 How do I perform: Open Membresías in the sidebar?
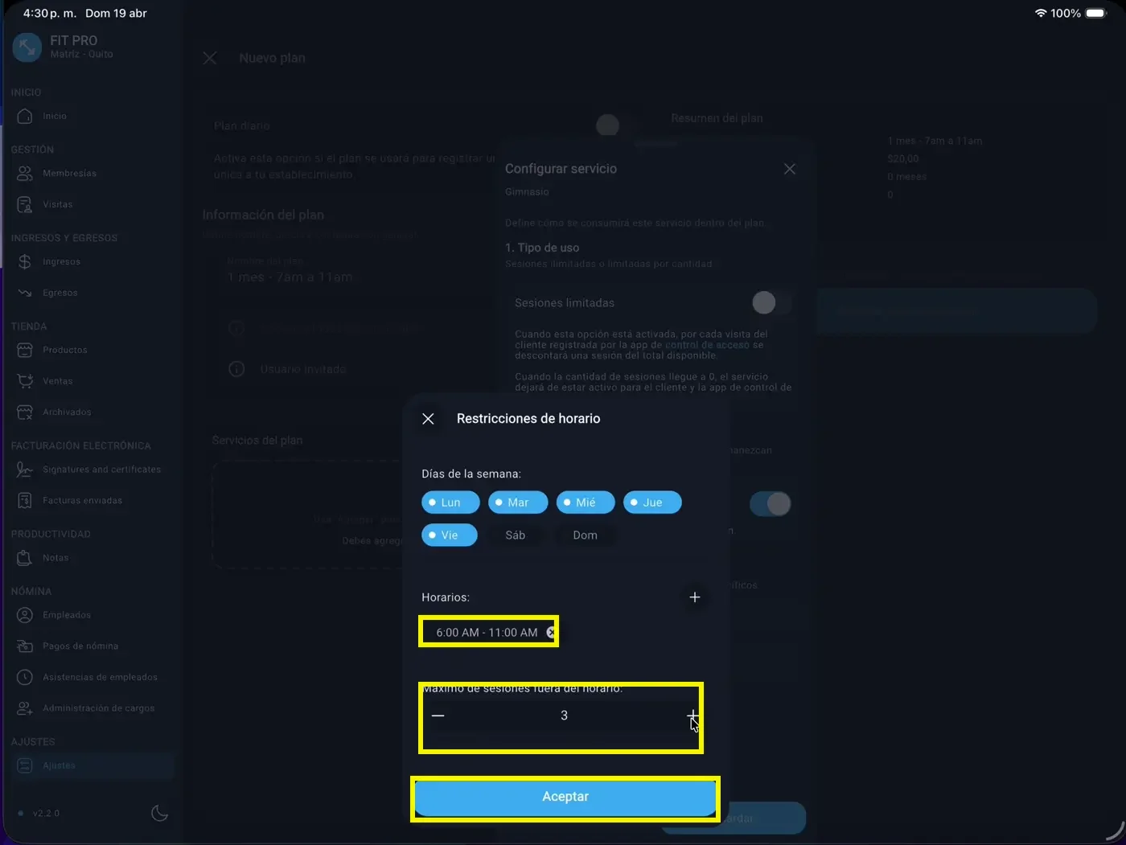coord(69,174)
